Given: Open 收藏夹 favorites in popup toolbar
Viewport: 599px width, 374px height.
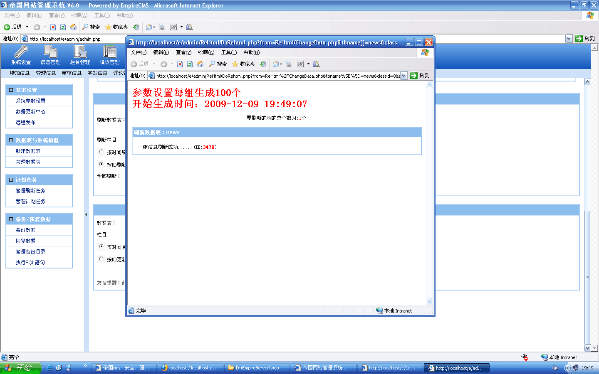Looking at the screenshot, I should click(243, 64).
